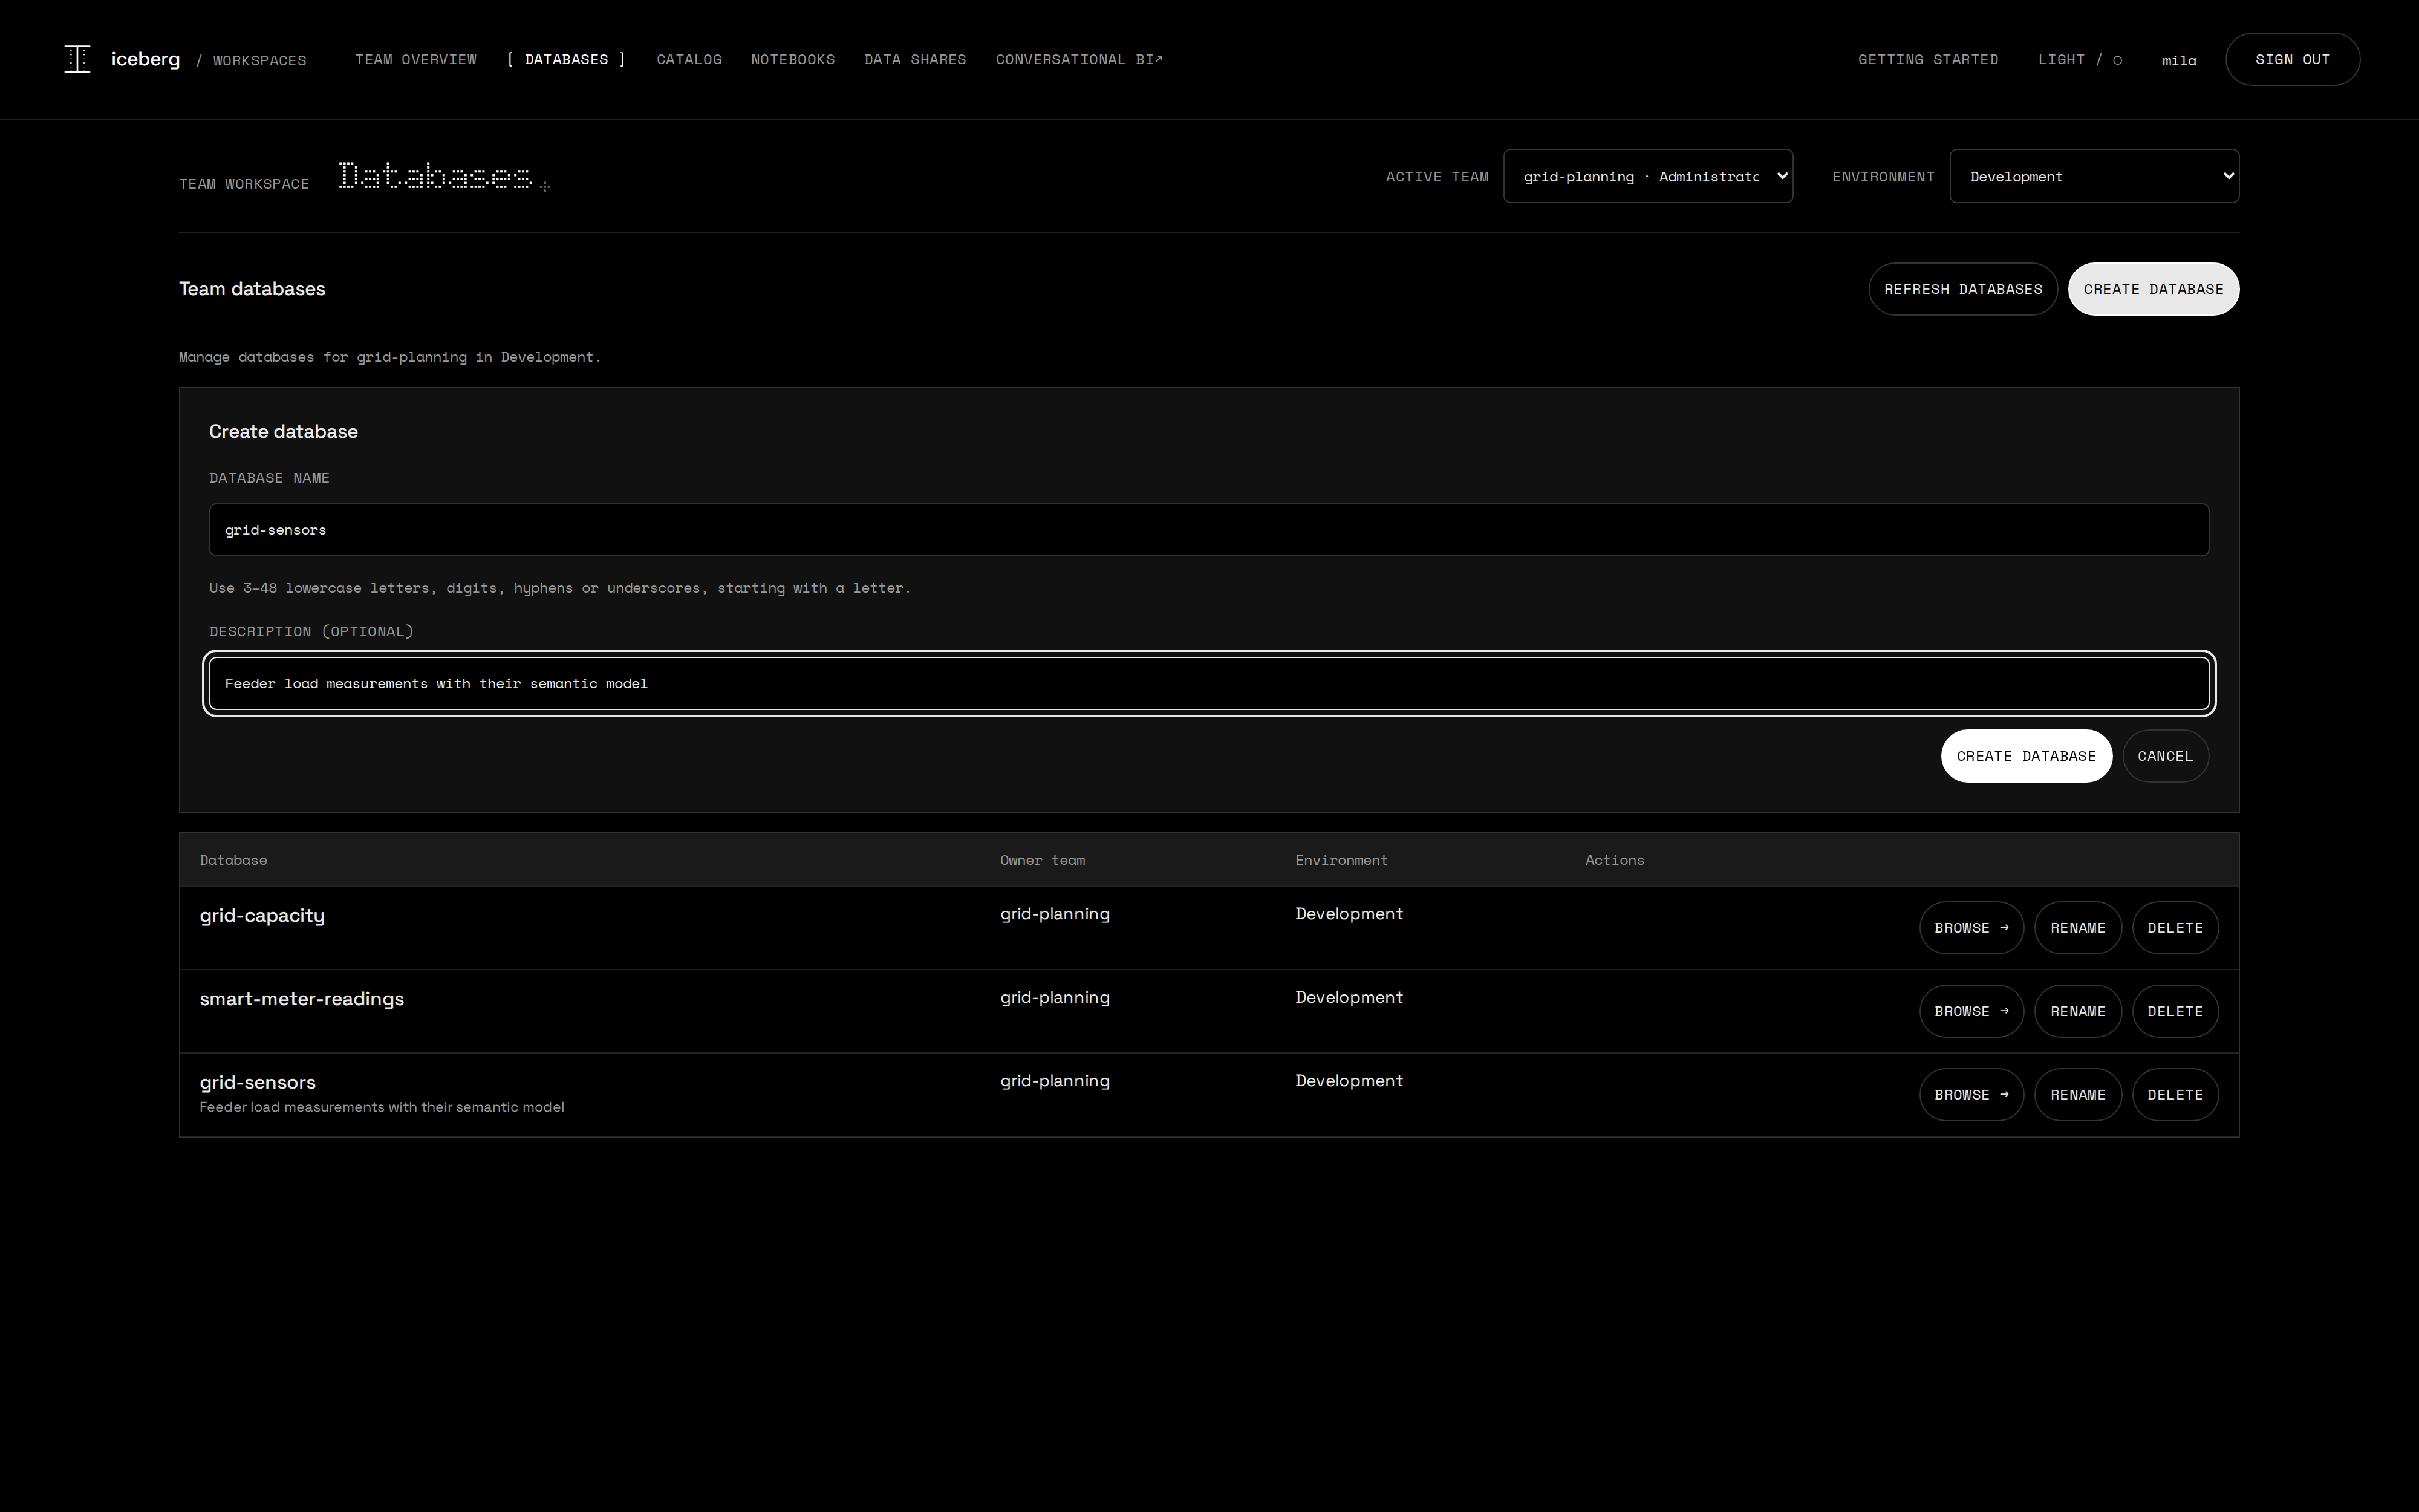This screenshot has width=2419, height=1512.
Task: Delete the grid-sensors database
Action: coord(2175,1095)
